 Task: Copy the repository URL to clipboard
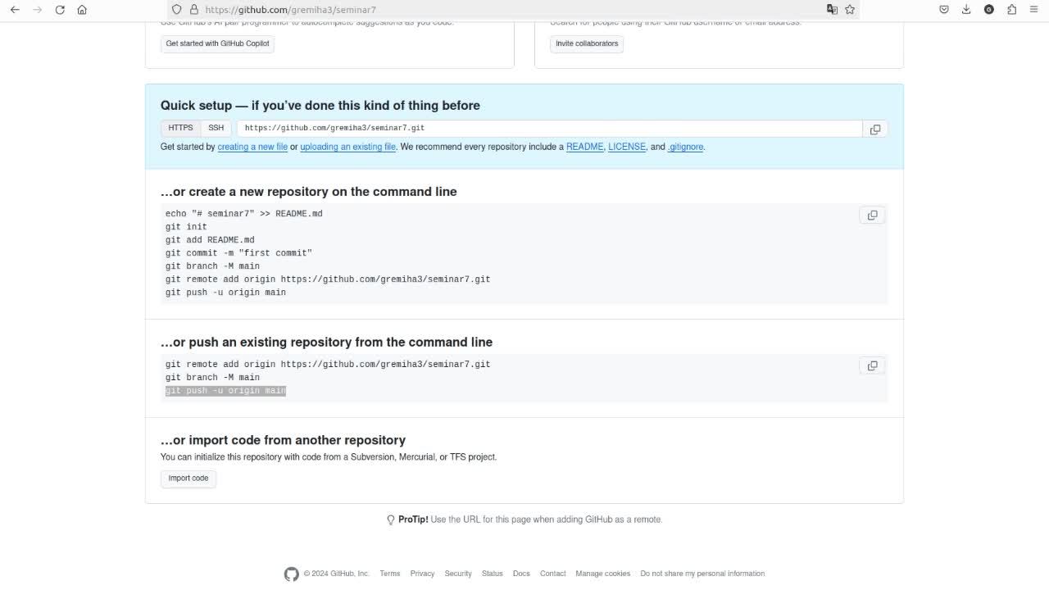point(874,129)
